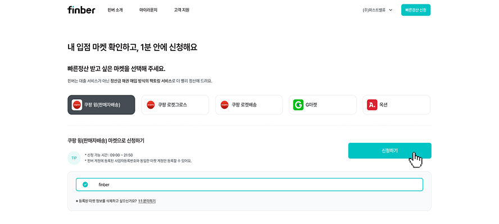Click the round TIP badge icon

pyautogui.click(x=74, y=158)
